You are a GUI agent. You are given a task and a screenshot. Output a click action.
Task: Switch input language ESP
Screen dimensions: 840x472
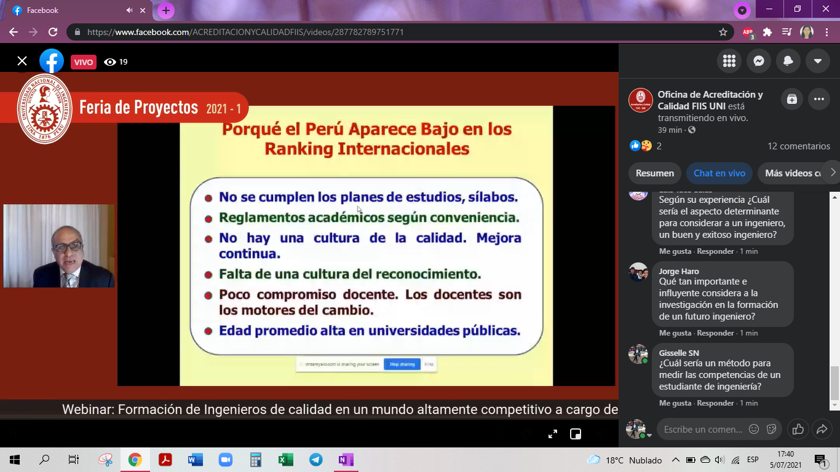753,460
